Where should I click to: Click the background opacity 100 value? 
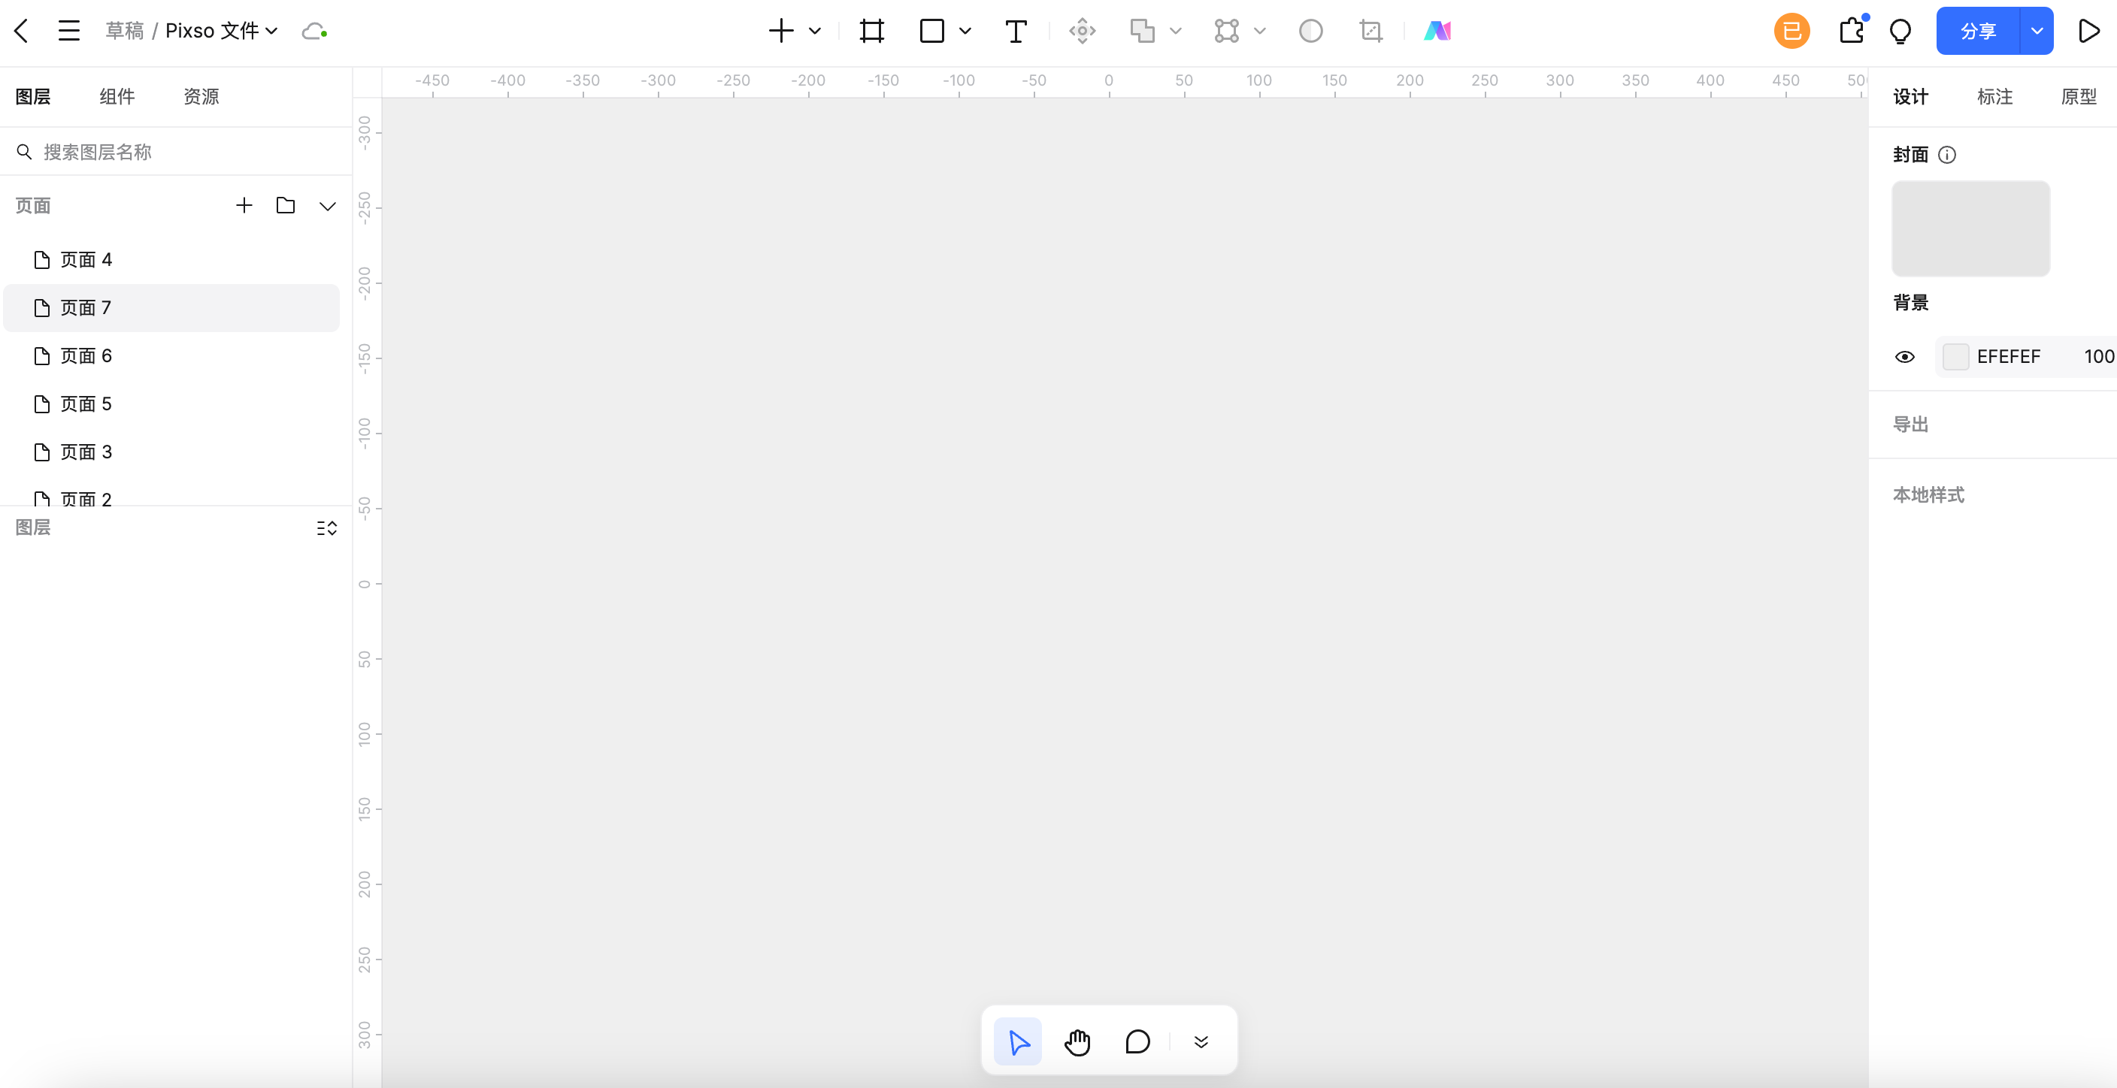point(2098,356)
